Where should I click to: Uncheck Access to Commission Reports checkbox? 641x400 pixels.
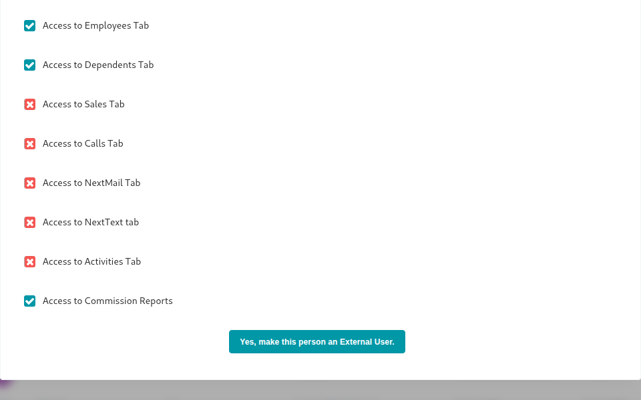pos(29,301)
